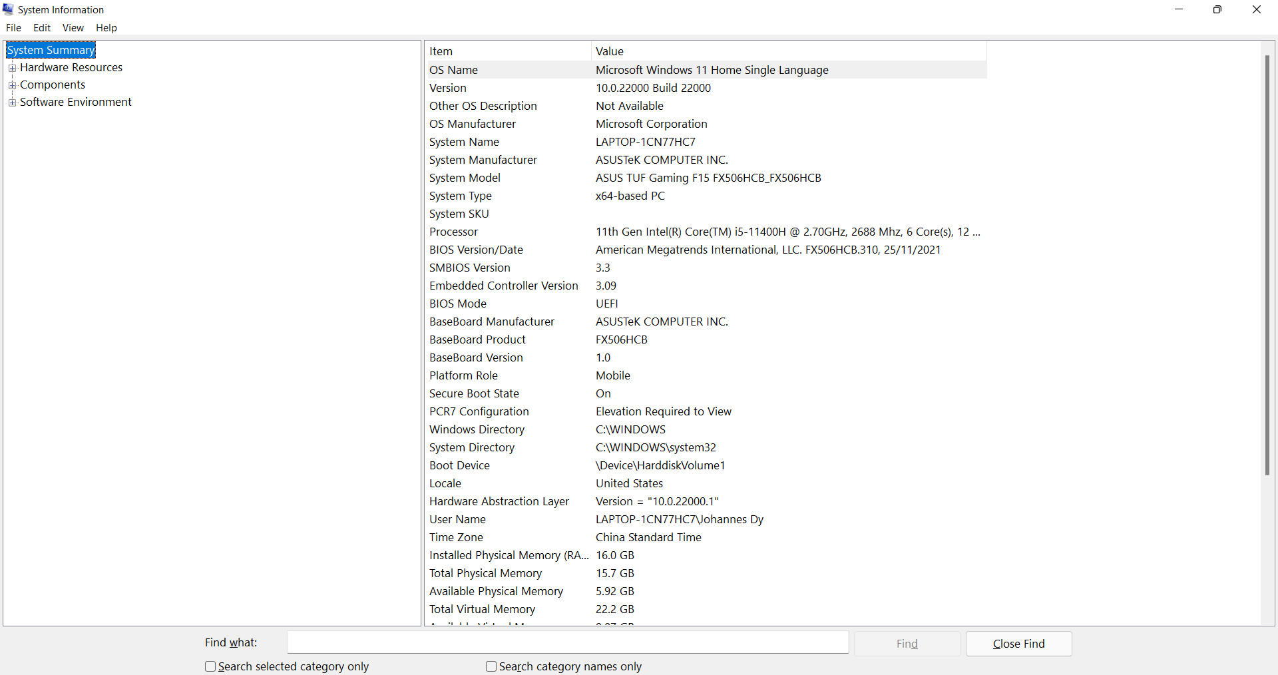1278x675 pixels.
Task: Select the Hardware Abstraction Layer row
Action: [x=706, y=501]
